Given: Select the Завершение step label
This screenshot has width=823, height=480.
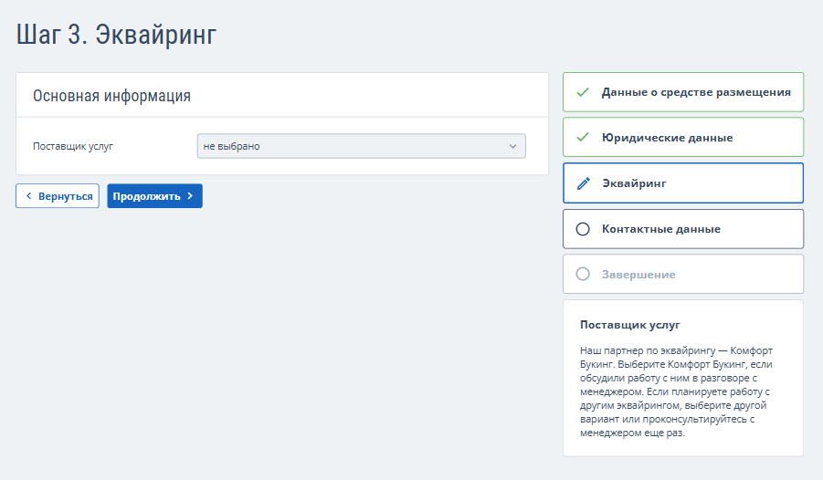Looking at the screenshot, I should click(638, 275).
